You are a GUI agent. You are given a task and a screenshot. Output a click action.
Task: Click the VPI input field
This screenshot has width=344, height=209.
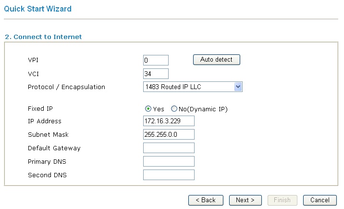[x=156, y=60]
